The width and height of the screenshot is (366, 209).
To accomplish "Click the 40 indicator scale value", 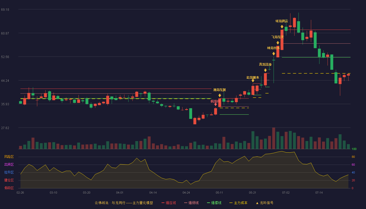I will point(353,172).
